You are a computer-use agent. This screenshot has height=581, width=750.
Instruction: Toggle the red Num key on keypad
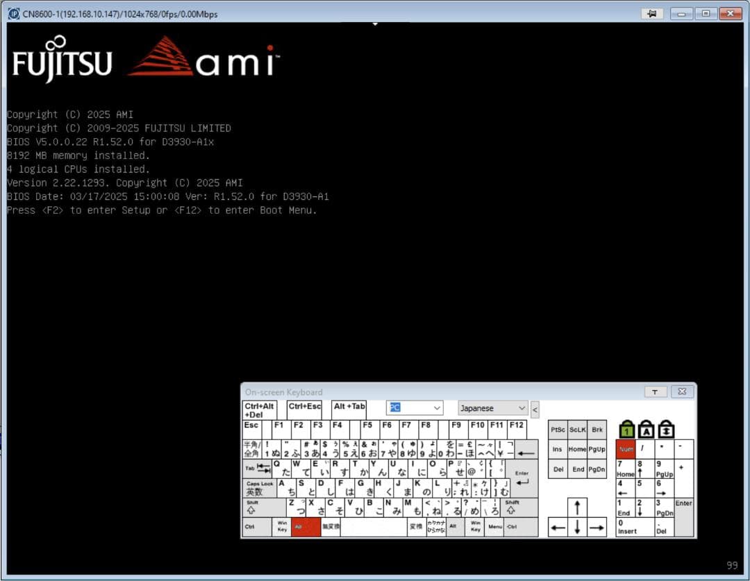(625, 449)
